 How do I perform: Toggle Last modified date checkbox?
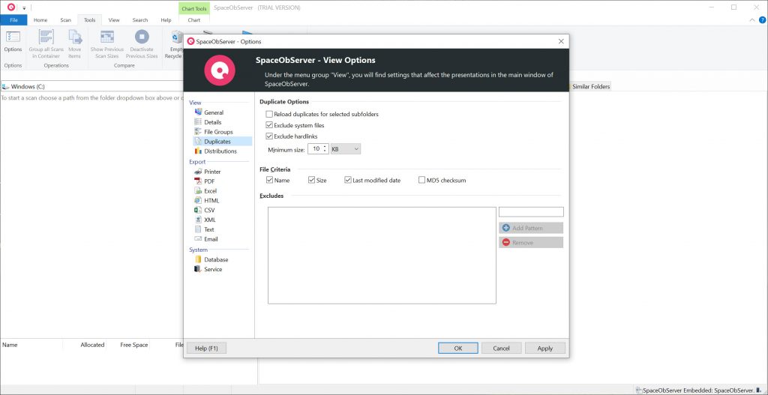(348, 180)
